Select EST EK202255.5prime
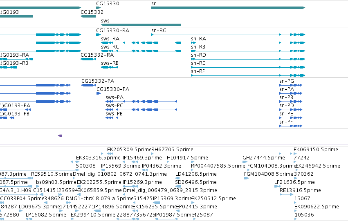The height and width of the screenshot is (221, 348). pyautogui.click(x=79, y=186)
